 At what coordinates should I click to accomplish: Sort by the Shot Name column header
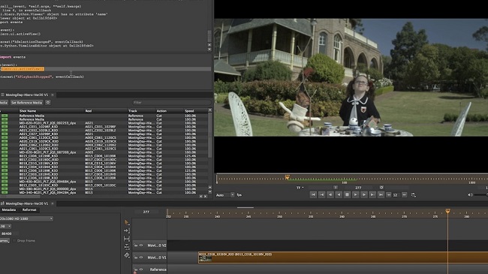pyautogui.click(x=28, y=111)
